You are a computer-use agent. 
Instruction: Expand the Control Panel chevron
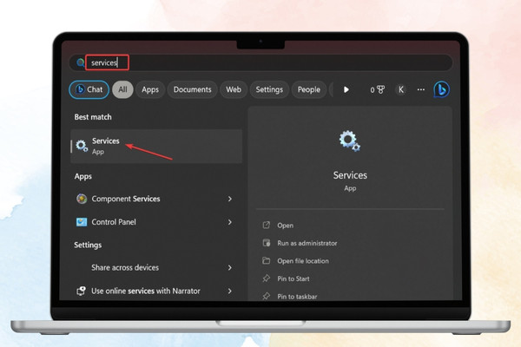(229, 222)
